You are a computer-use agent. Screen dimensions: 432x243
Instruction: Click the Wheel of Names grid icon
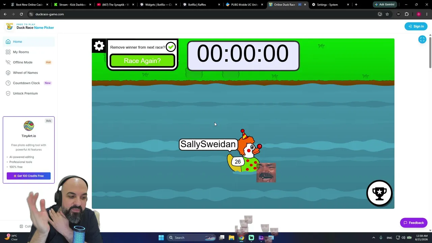8,73
